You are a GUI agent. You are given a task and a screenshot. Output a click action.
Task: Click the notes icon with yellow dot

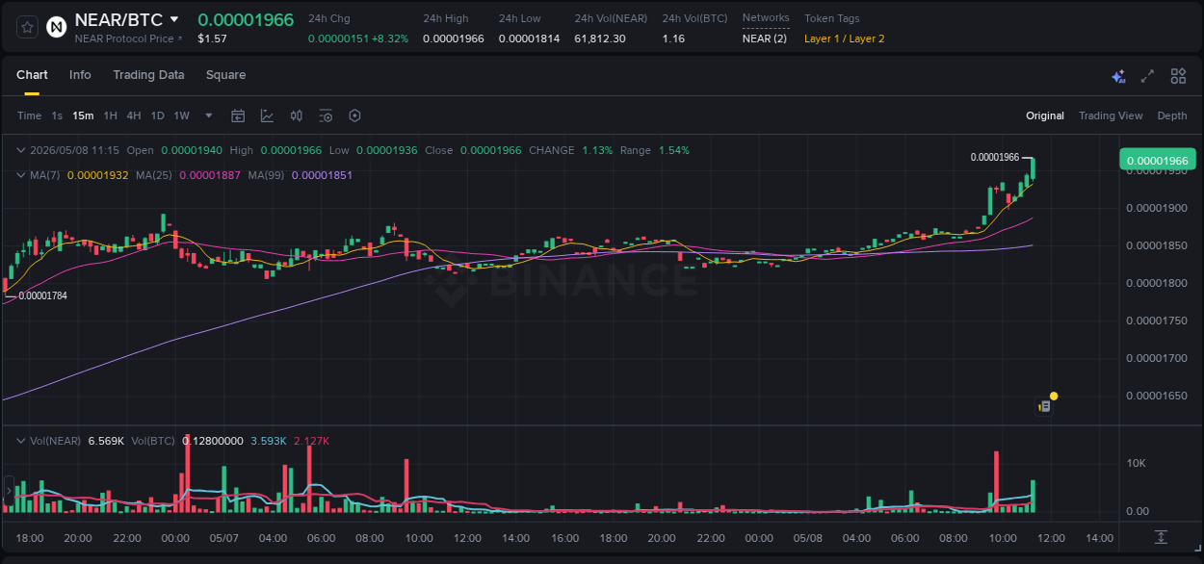[x=1044, y=406]
